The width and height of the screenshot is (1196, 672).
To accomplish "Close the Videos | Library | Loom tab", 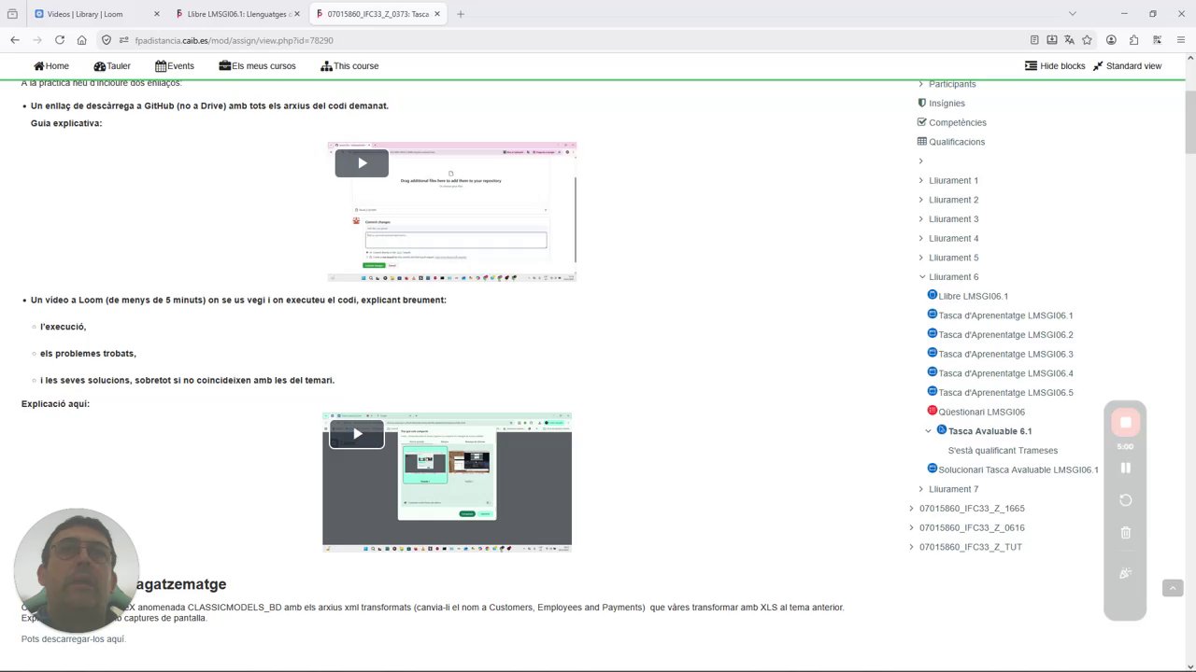I will 156,14.
